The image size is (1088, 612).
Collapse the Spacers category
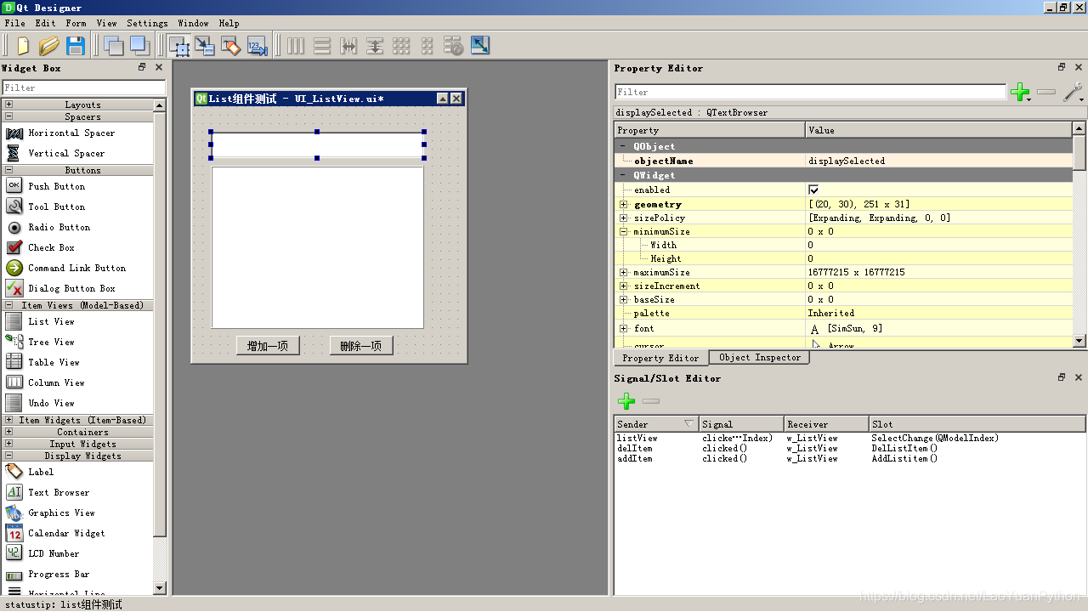(x=8, y=116)
